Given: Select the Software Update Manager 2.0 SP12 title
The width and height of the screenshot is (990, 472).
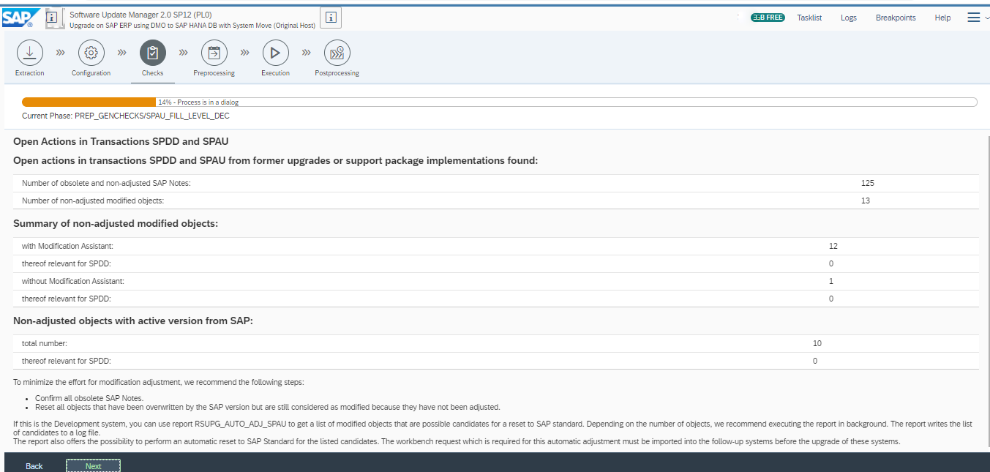Looking at the screenshot, I should [141, 15].
